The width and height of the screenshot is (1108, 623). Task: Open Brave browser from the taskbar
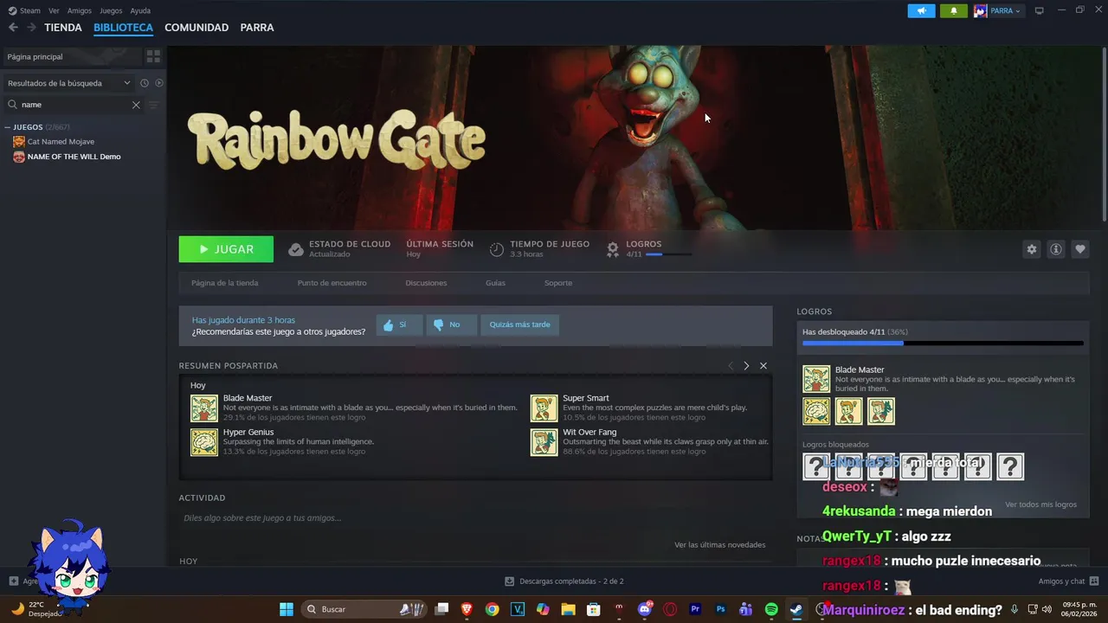coord(467,609)
